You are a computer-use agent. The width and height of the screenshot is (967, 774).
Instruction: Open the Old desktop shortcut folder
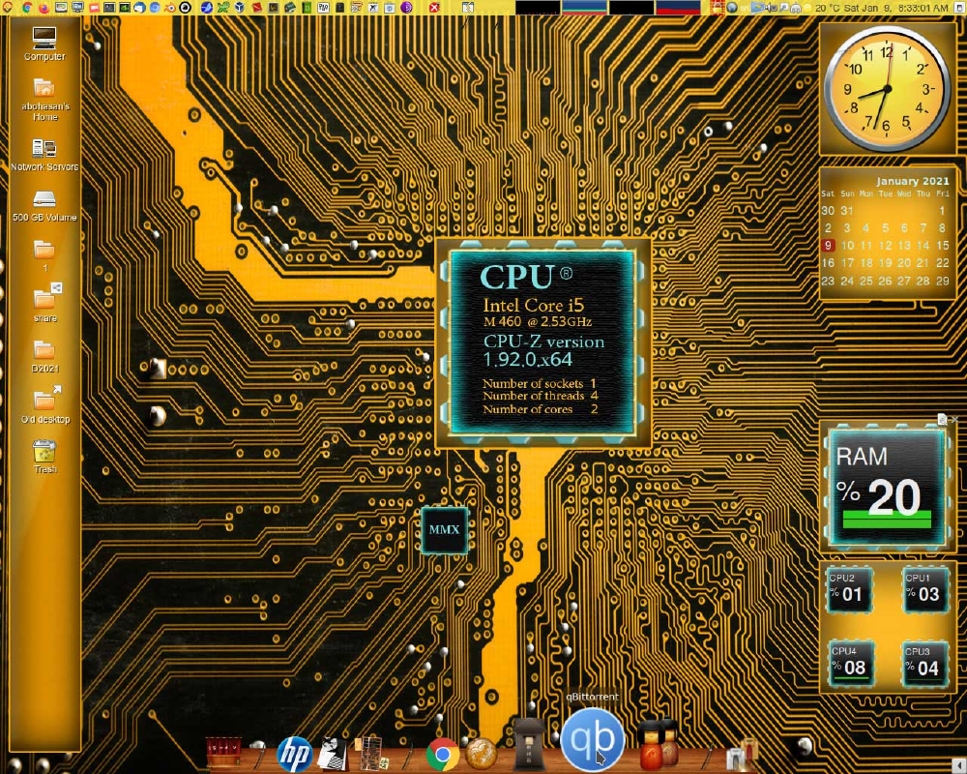[45, 405]
